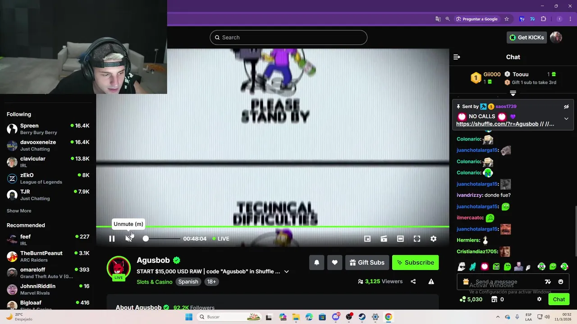Select the pink circle quick emote

(x=485, y=267)
